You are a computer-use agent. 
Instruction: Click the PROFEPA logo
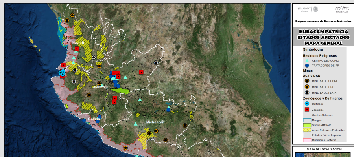[x=340, y=9]
